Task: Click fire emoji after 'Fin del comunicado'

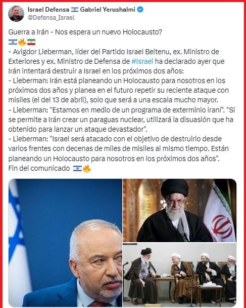Action: click(87, 168)
